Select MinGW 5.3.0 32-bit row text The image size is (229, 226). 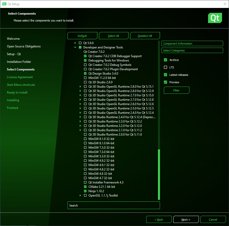tap(101, 156)
